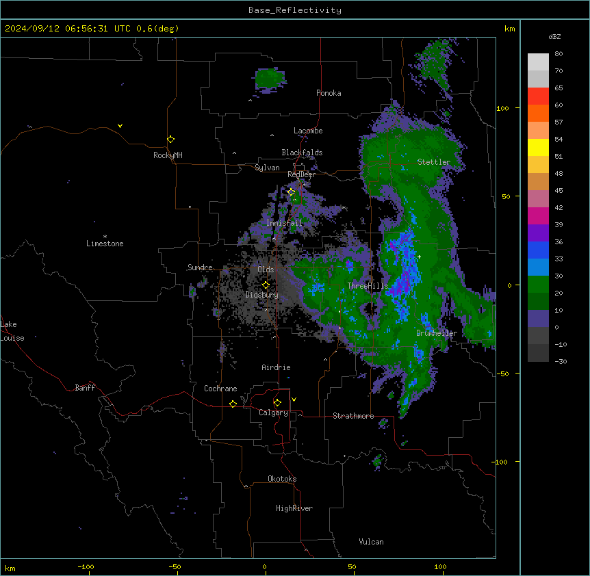Select the magenta 42-39 dBZ legend swatch
590x576 pixels.
click(538, 215)
